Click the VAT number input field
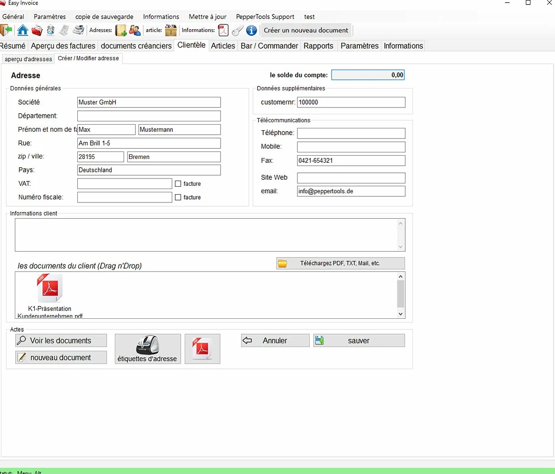Image resolution: width=555 pixels, height=474 pixels. (x=125, y=184)
